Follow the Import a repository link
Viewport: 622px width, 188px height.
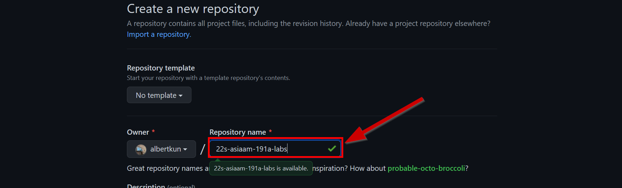(159, 34)
